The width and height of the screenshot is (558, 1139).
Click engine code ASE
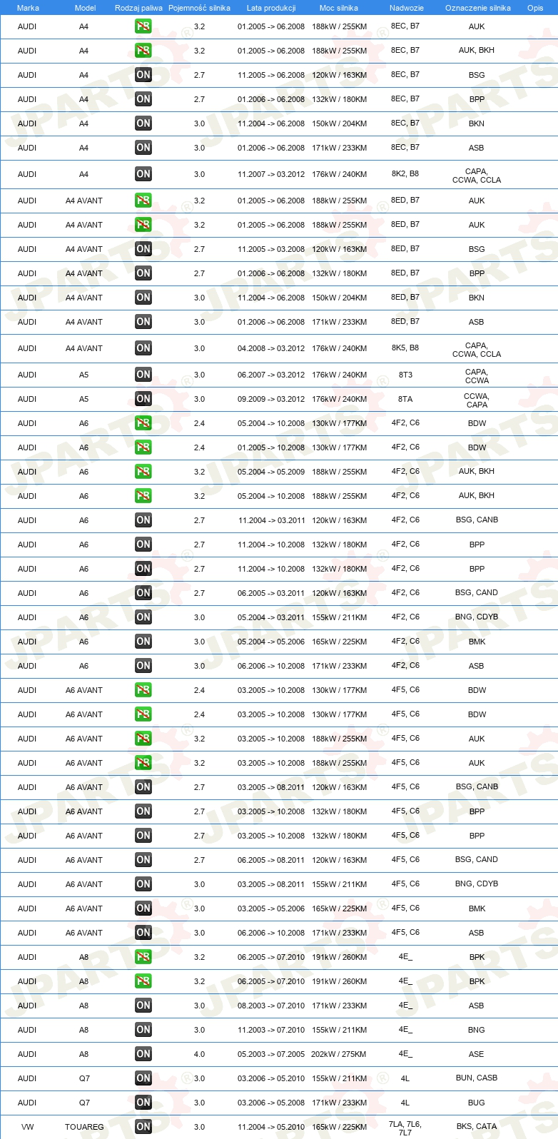point(477,1054)
